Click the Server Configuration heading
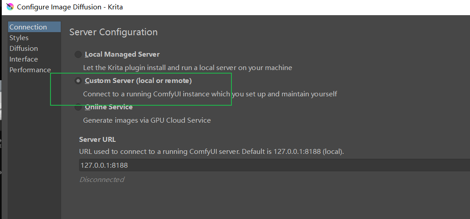The image size is (470, 219). tap(113, 32)
